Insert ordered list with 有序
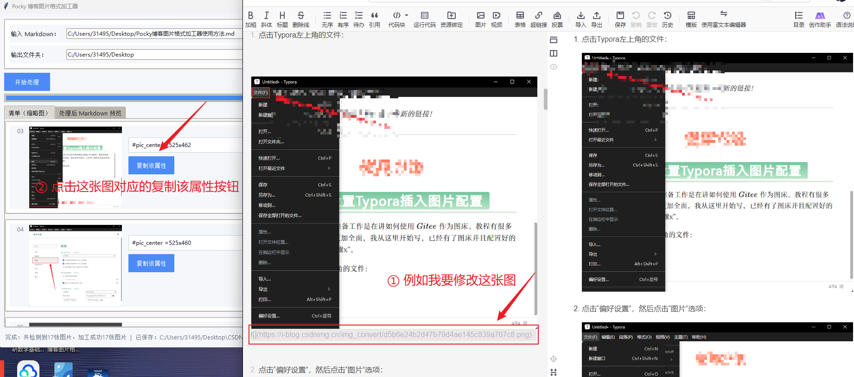The height and width of the screenshot is (377, 854). tap(343, 19)
